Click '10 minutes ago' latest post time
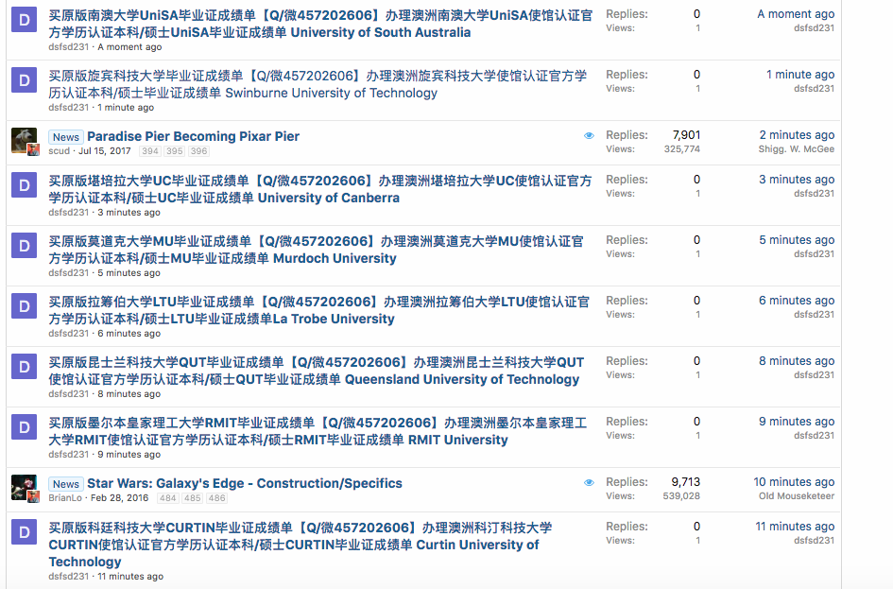The width and height of the screenshot is (893, 589). [x=794, y=482]
